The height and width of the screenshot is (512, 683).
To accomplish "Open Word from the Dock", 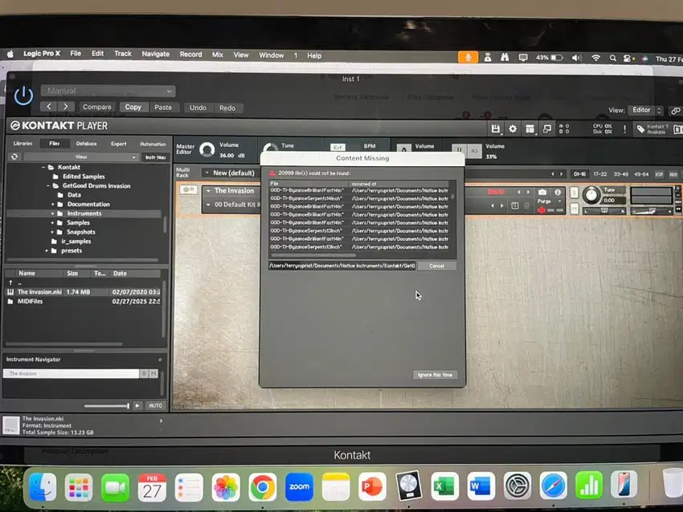I will (x=480, y=486).
